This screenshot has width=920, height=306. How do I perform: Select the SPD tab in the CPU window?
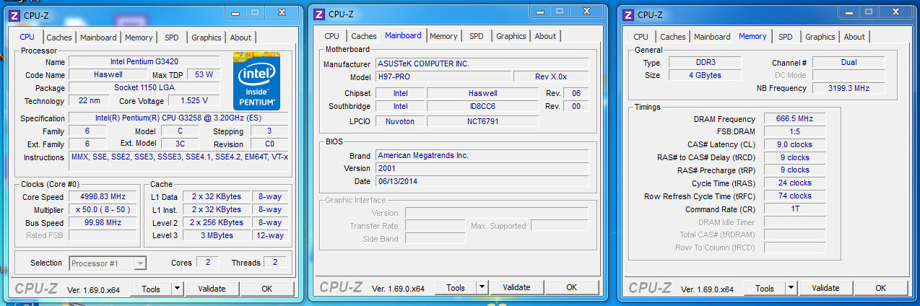click(x=171, y=38)
